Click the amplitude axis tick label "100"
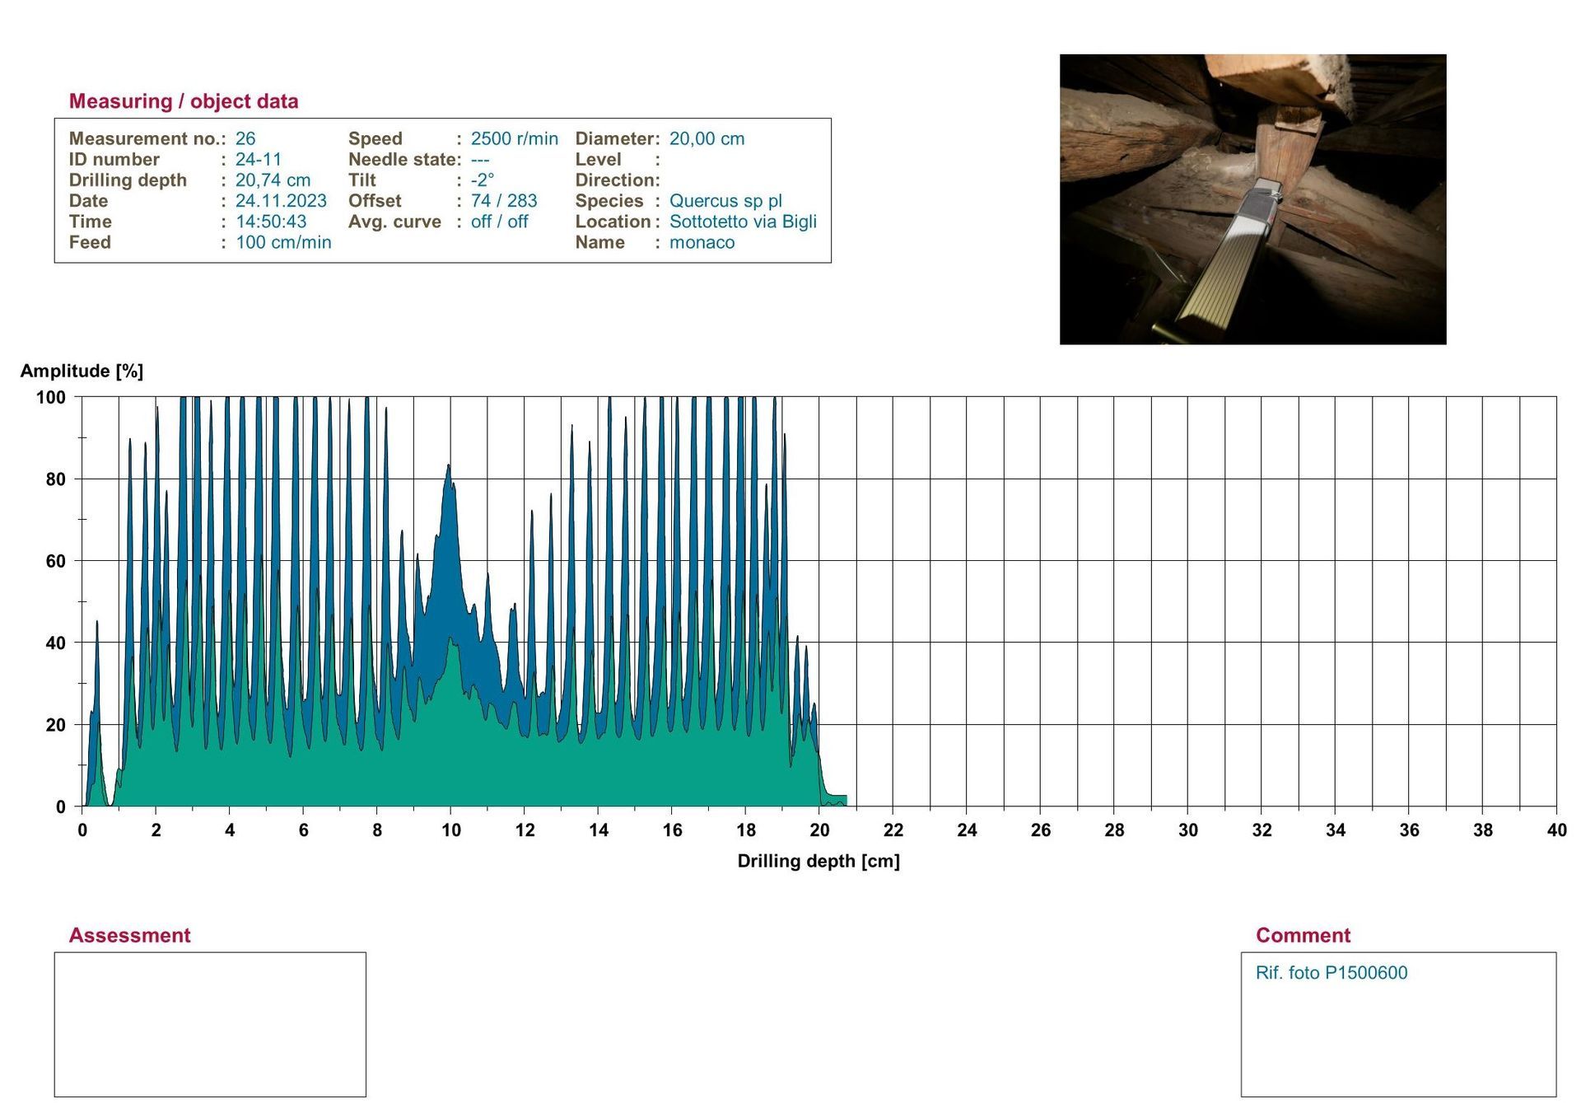Screen dimensions: 1581x1103 51,397
